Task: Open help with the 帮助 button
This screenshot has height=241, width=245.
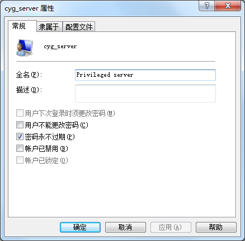Action: click(216, 227)
